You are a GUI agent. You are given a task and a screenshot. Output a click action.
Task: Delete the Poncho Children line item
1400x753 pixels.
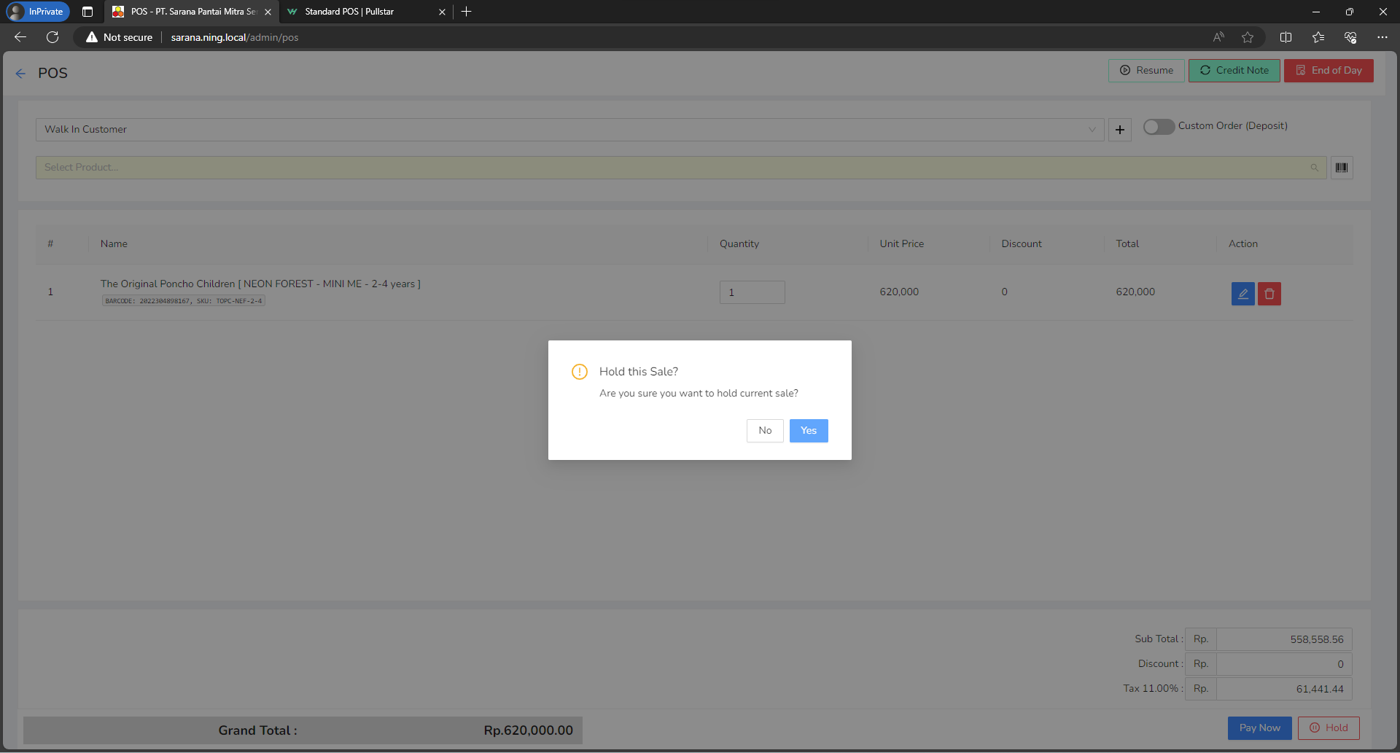1269,294
